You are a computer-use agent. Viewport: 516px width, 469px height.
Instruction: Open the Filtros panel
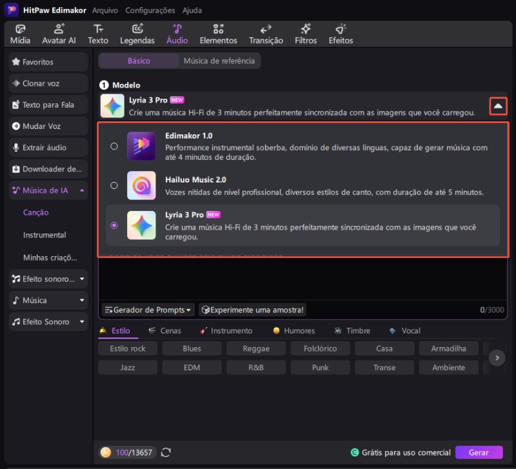tap(306, 34)
